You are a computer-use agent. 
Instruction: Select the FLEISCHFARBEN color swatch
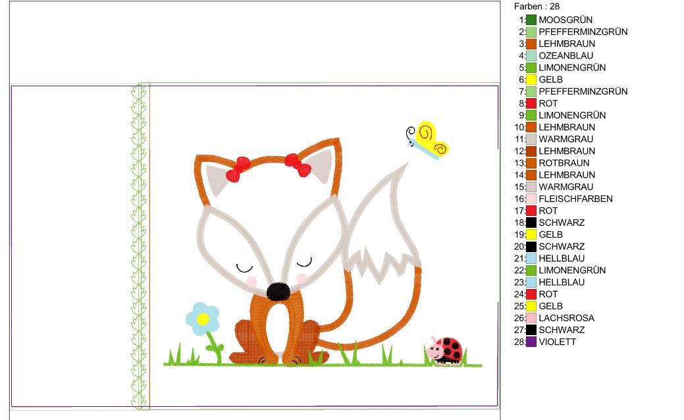coord(531,199)
